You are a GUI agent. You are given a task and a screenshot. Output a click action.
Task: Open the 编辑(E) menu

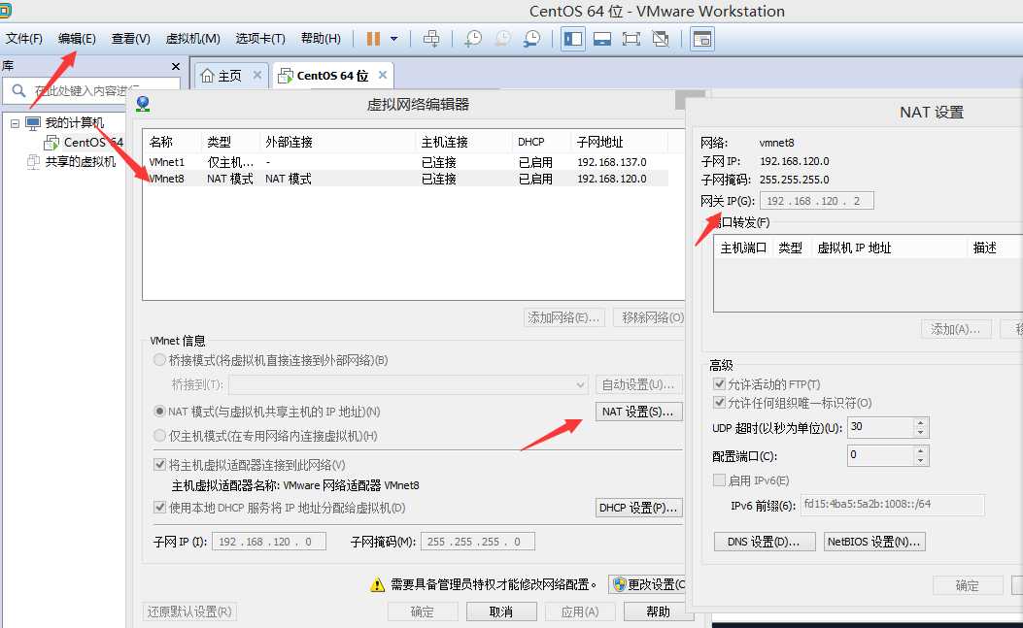click(x=77, y=39)
